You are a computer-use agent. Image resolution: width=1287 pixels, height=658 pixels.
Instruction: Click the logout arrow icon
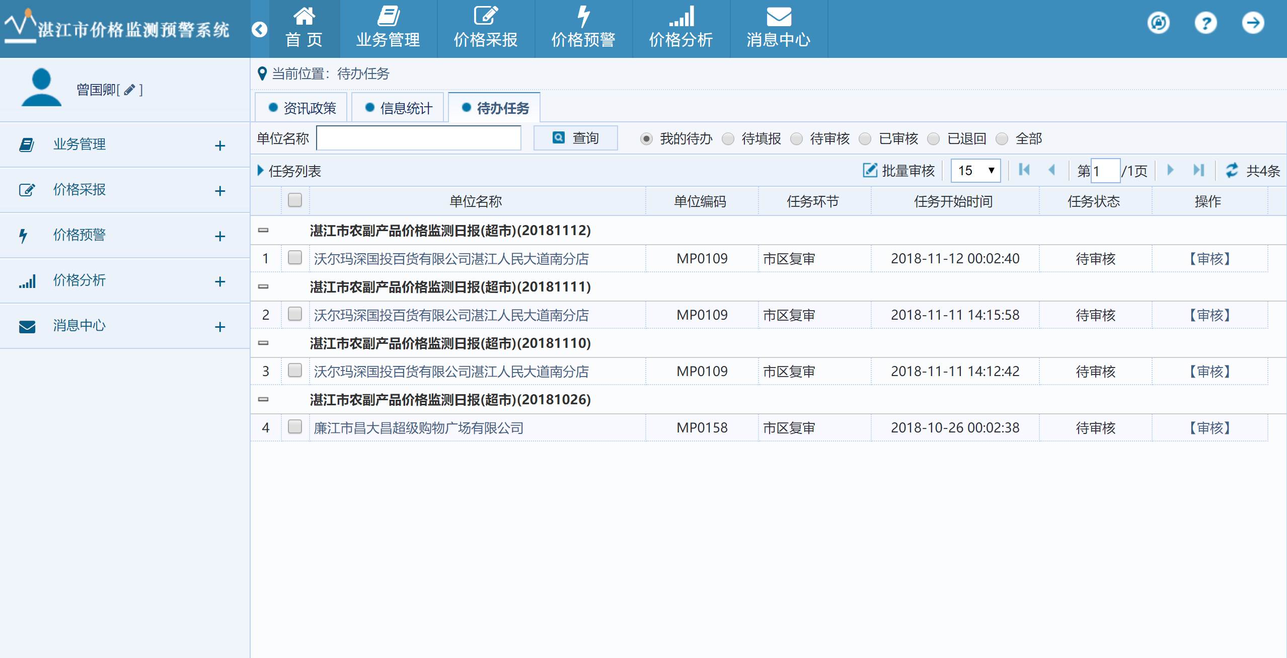[1252, 23]
